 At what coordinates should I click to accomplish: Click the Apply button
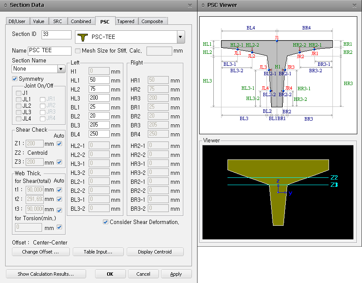coord(176,274)
